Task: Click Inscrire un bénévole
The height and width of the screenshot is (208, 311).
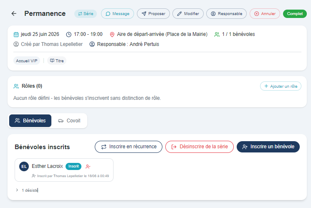Action: (x=268, y=147)
